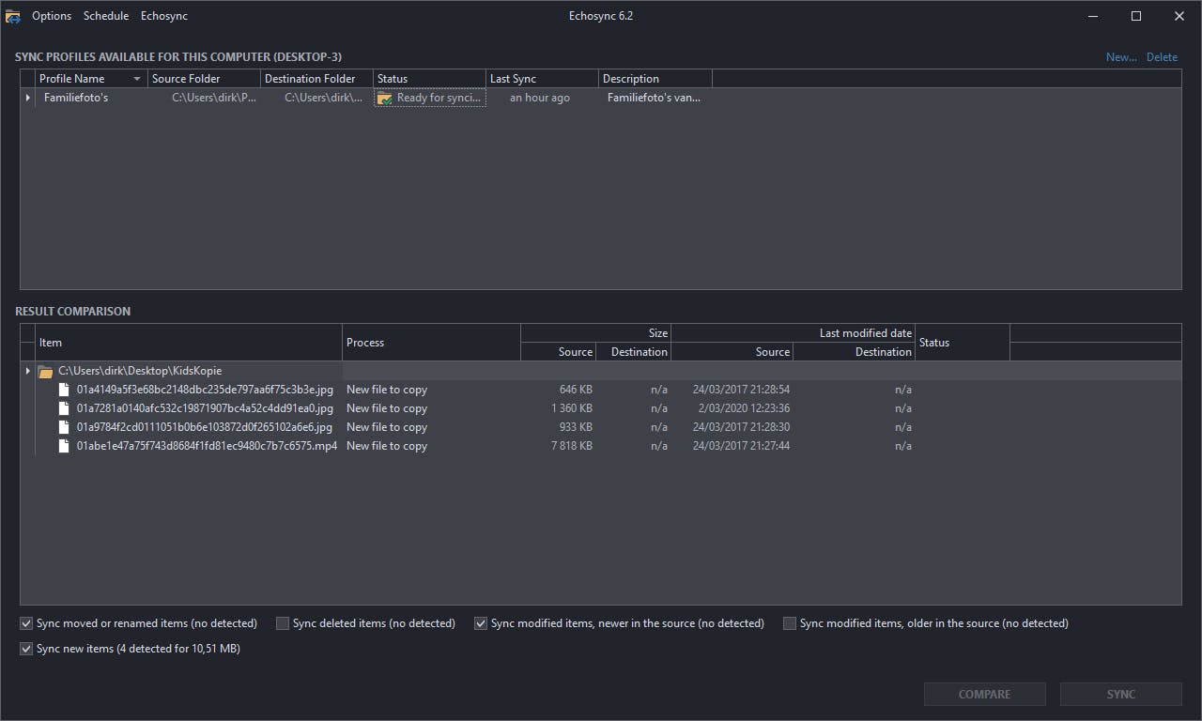The height and width of the screenshot is (721, 1202).
Task: Click the Echosync app icon in title bar
Action: [13, 16]
